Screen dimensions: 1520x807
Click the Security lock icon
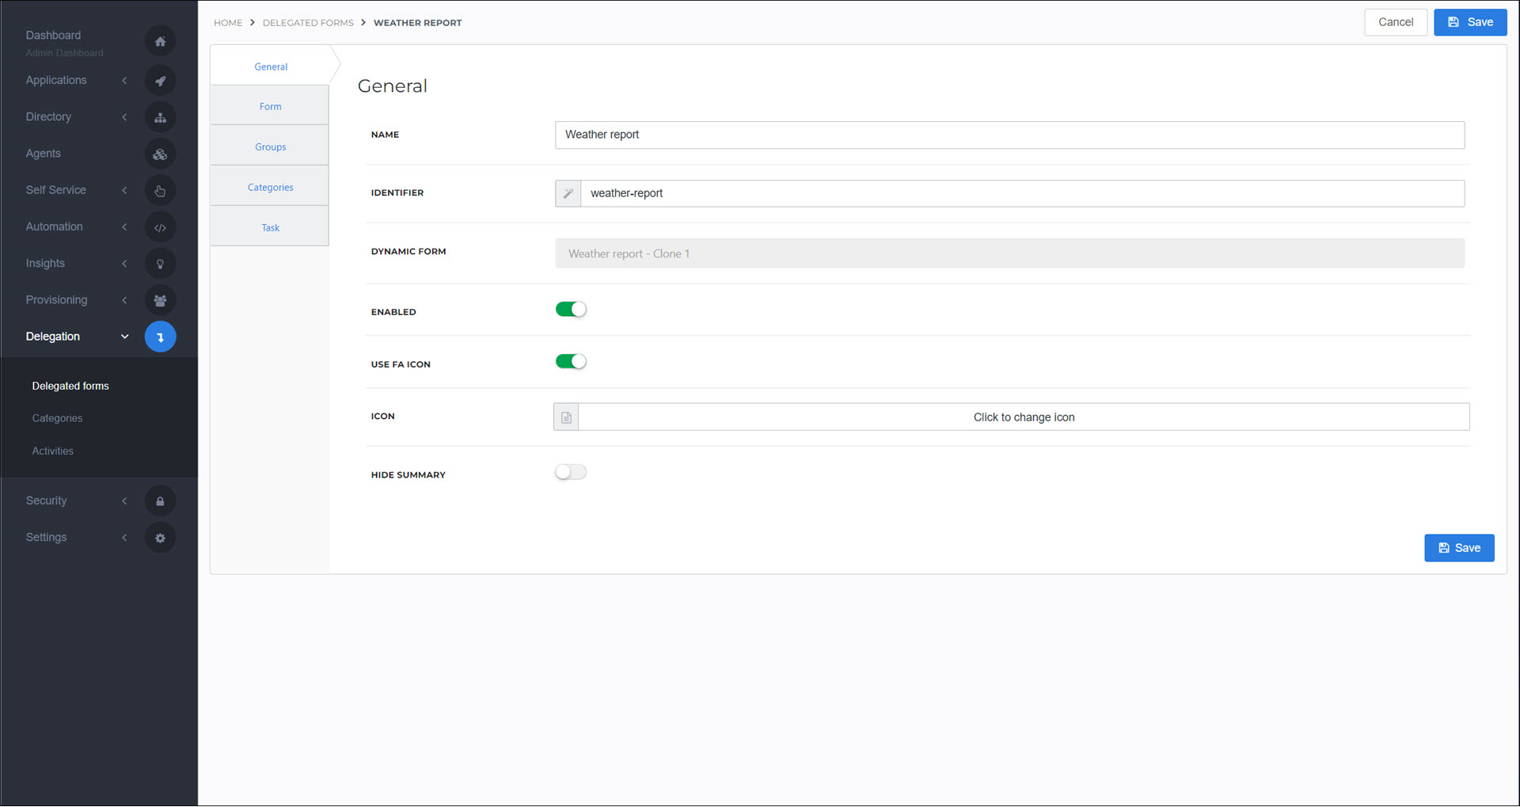click(160, 501)
